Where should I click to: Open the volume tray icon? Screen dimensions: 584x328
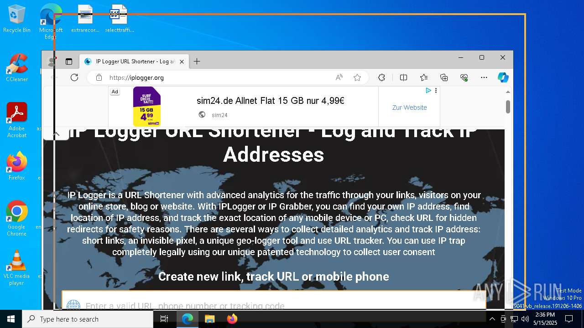(x=525, y=319)
